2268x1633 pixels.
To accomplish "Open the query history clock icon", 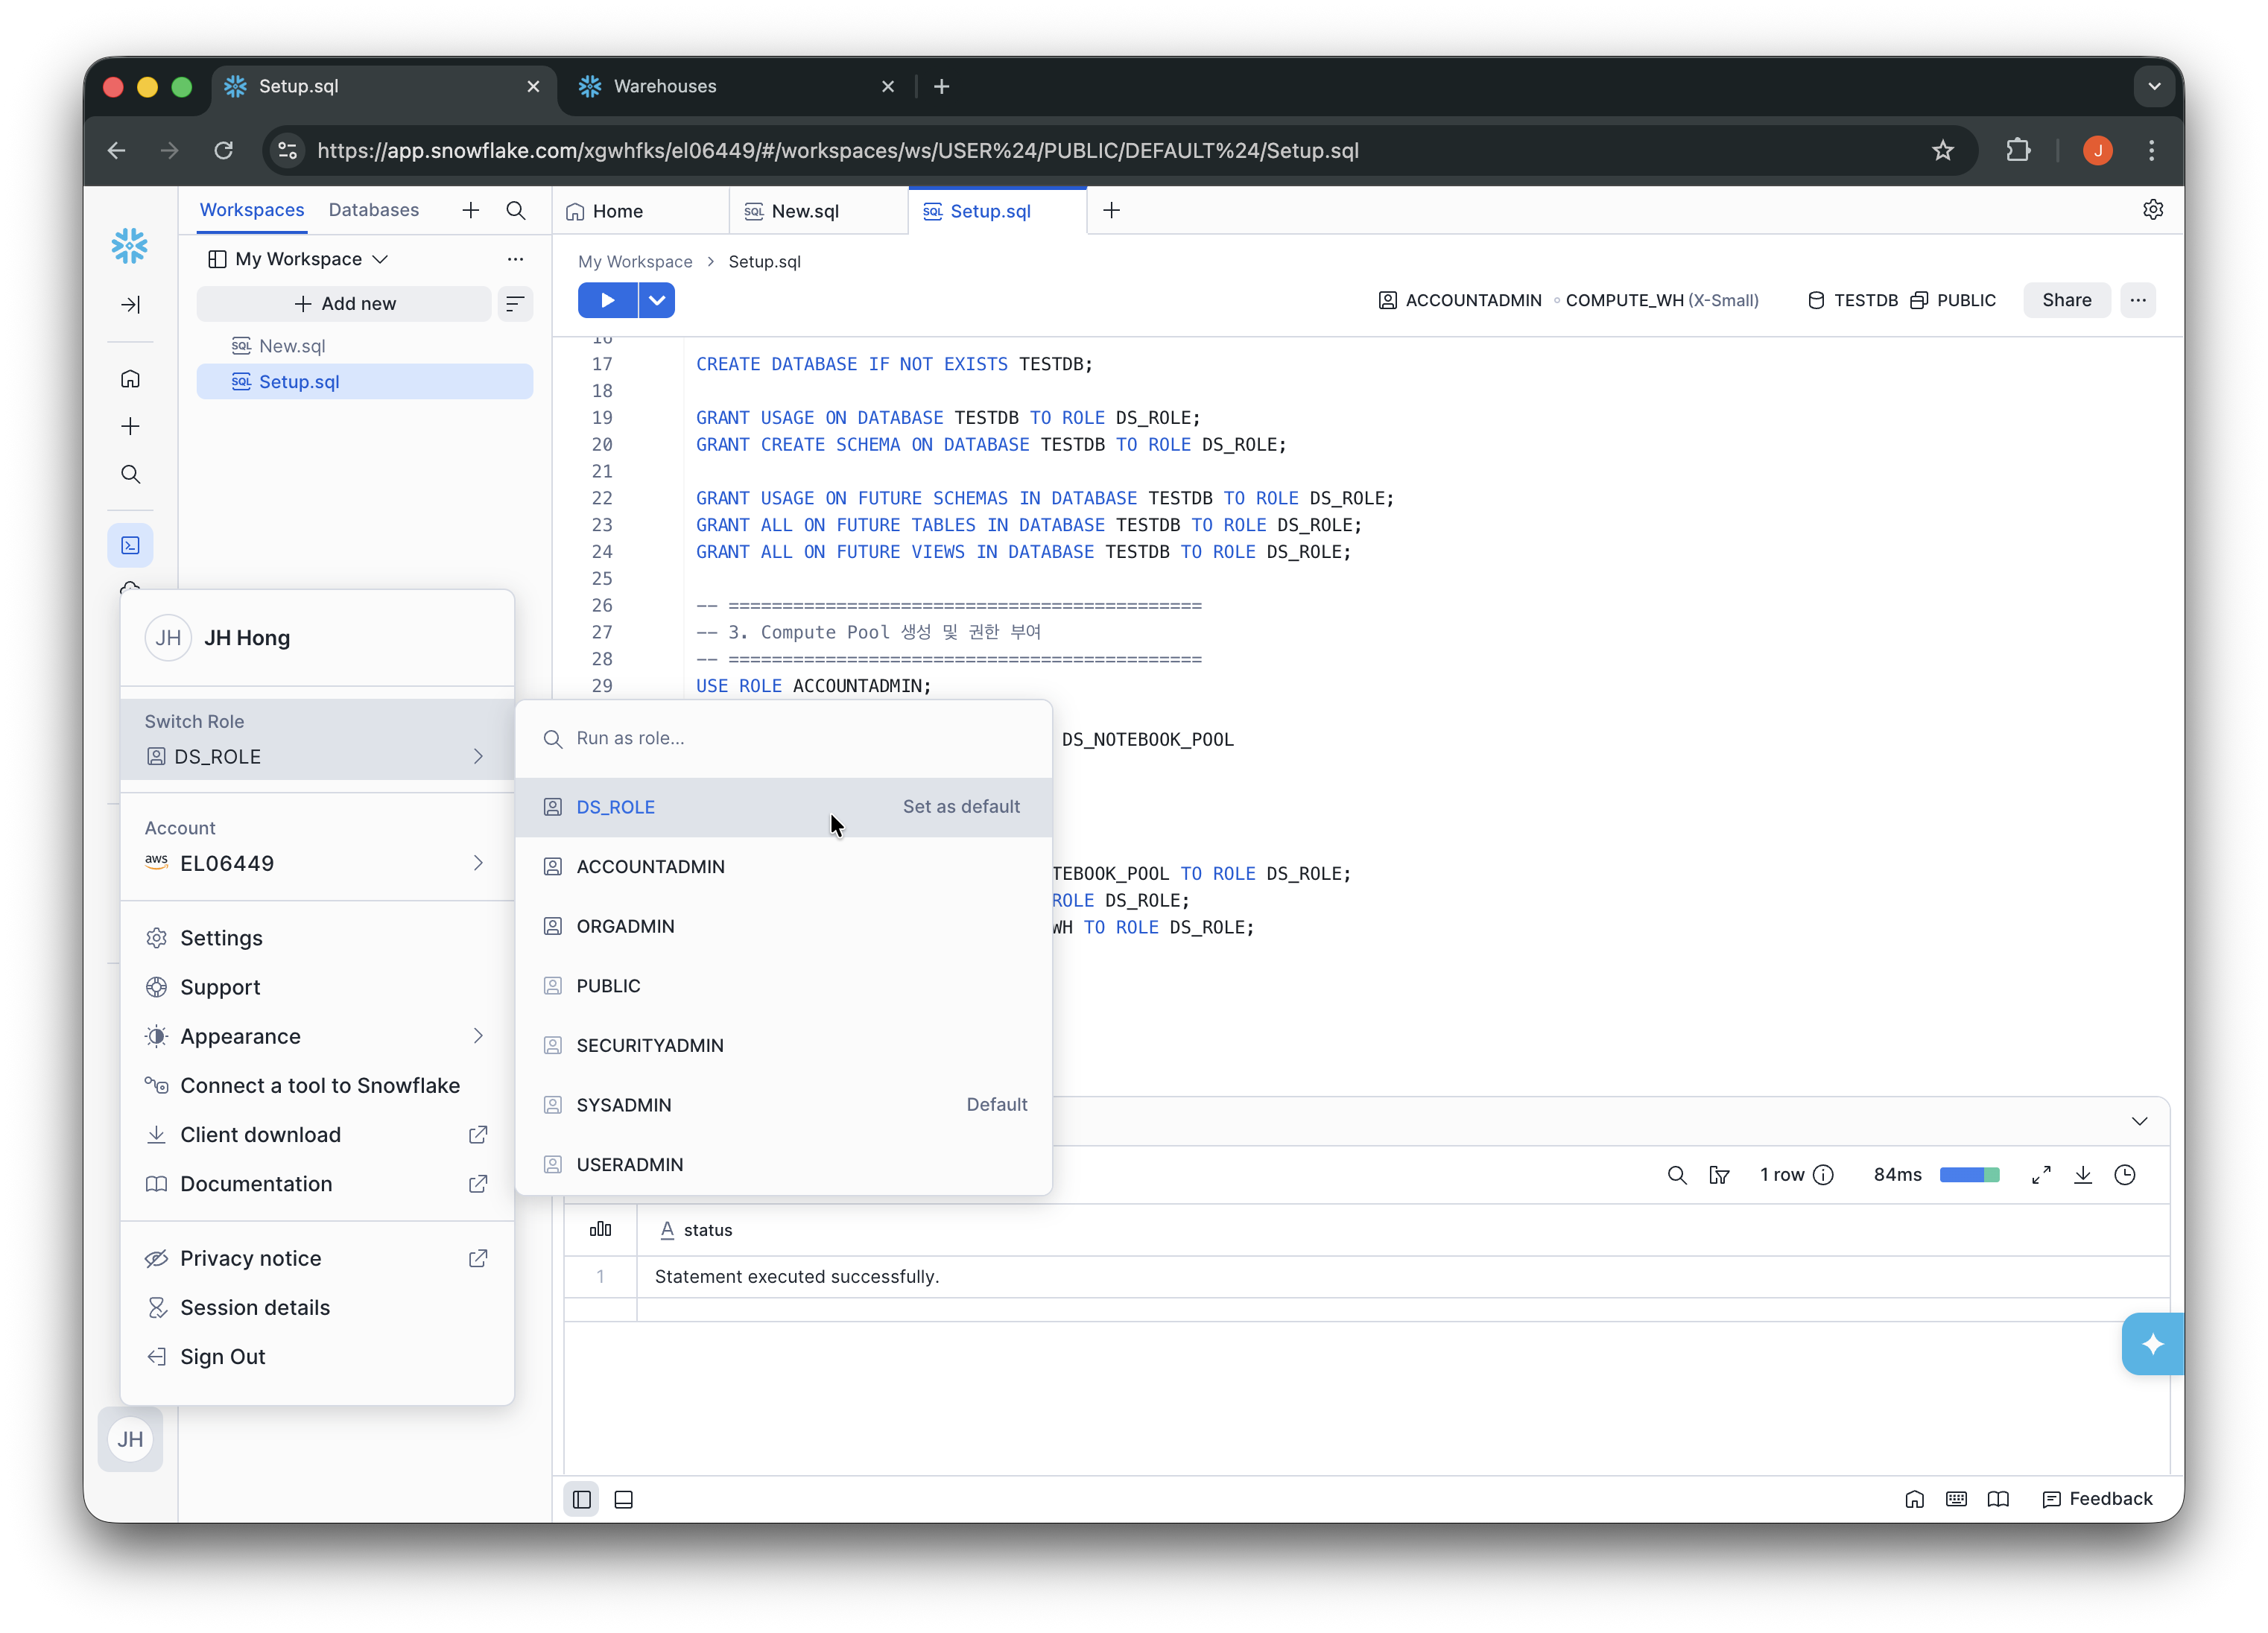I will (2125, 1174).
